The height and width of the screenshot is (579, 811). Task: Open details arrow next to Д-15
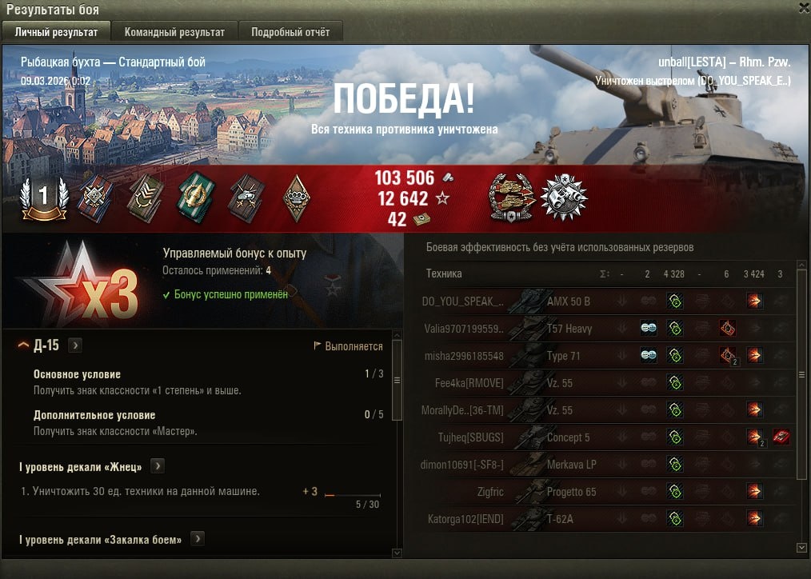(x=75, y=345)
